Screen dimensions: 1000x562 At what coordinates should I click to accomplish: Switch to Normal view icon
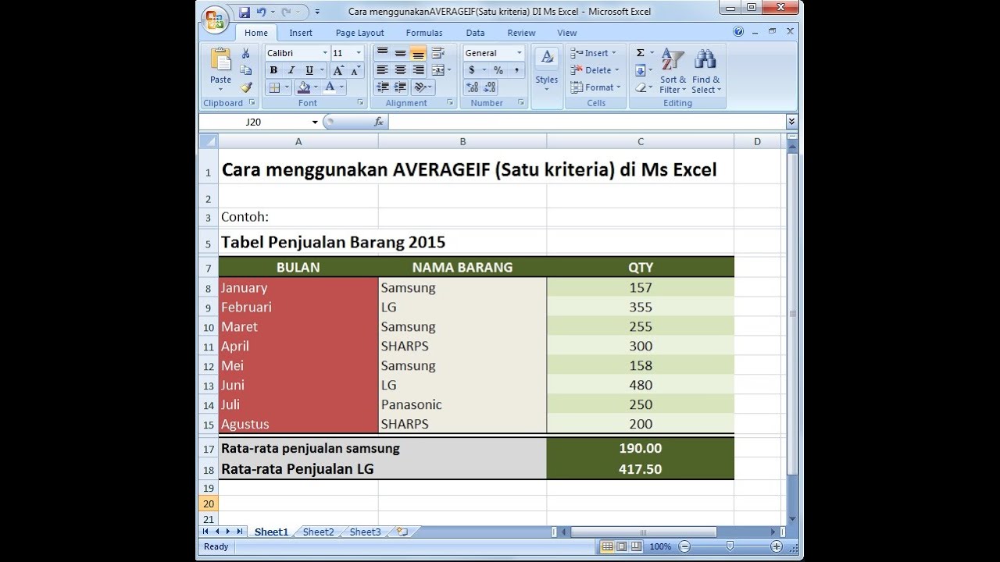tap(607, 546)
